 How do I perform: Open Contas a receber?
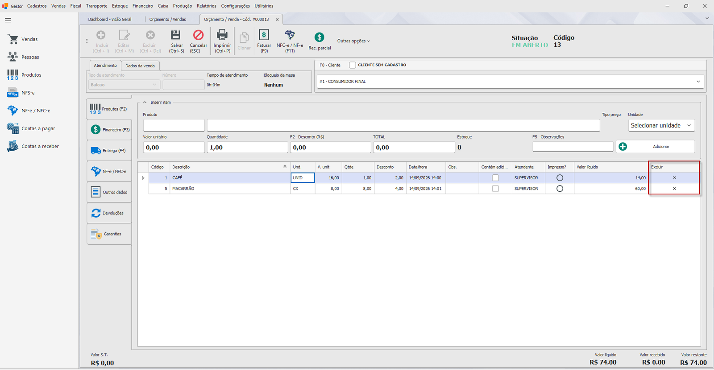click(33, 146)
